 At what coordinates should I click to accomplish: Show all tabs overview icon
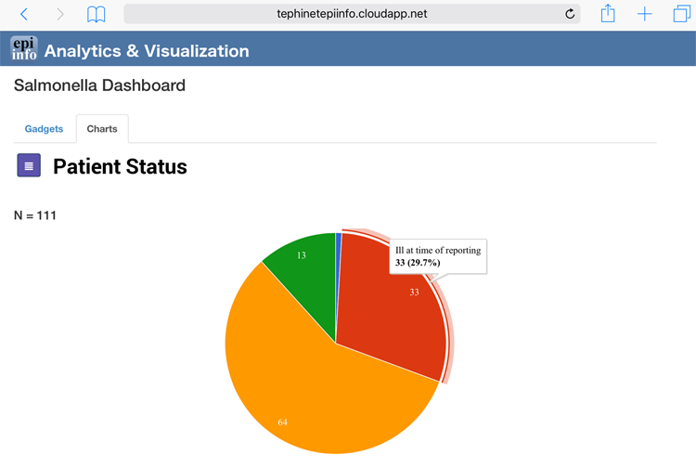681,14
